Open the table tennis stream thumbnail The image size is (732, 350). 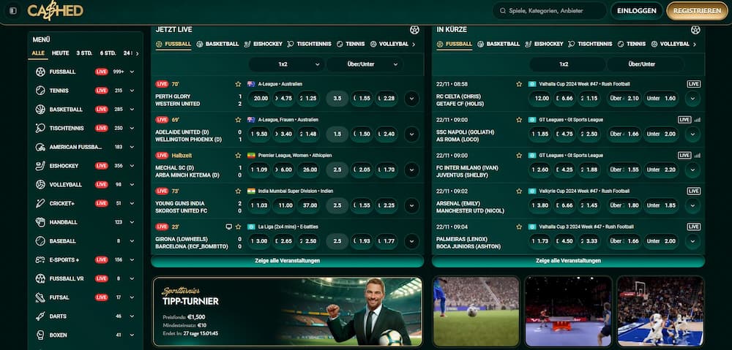(x=568, y=311)
